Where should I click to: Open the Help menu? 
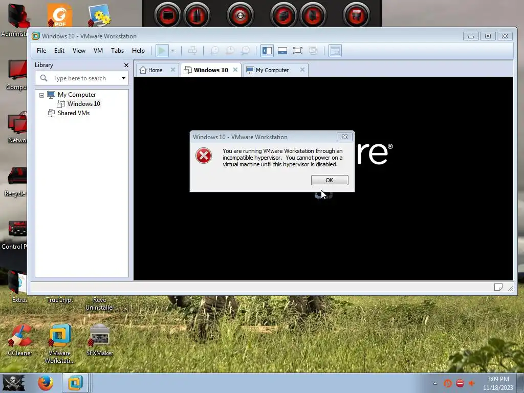pos(138,51)
